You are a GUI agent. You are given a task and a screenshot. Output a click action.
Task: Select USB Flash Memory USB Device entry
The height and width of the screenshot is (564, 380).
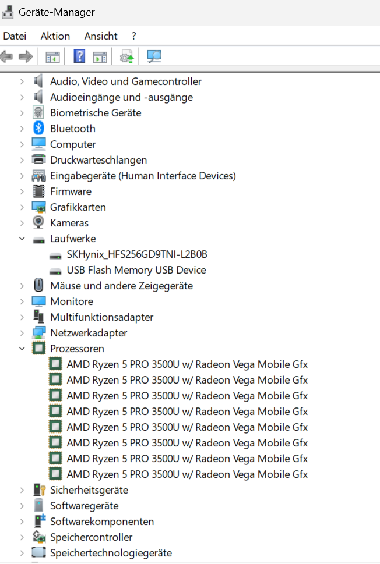point(136,270)
